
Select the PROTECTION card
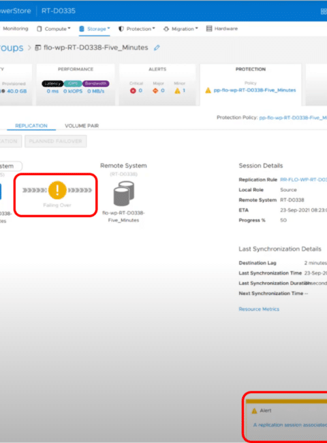pyautogui.click(x=251, y=85)
